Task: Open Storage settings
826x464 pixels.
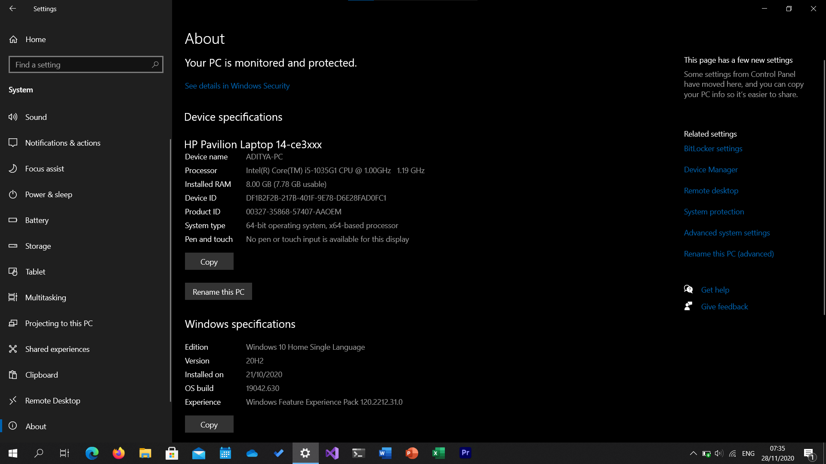Action: click(86, 246)
